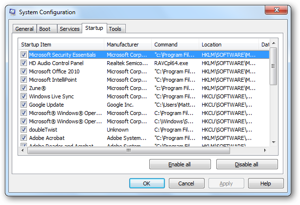Click the Adobe System... manufacturer cell for Adobe Acrobat

click(127, 138)
